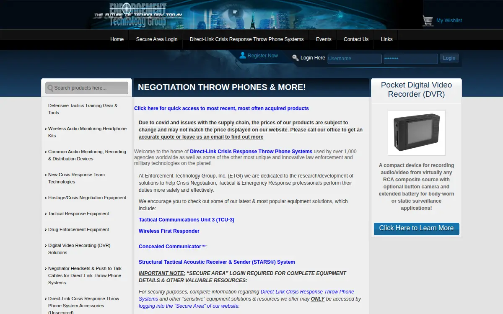The height and width of the screenshot is (314, 503).
Task: Expand Hostage/Crisis Negotiation Equipment arrow
Action: point(45,198)
